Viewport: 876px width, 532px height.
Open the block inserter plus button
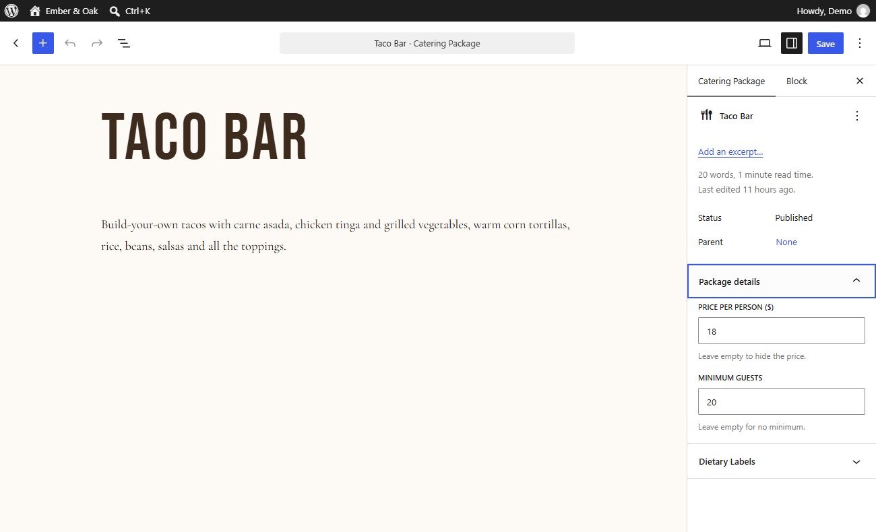[43, 43]
